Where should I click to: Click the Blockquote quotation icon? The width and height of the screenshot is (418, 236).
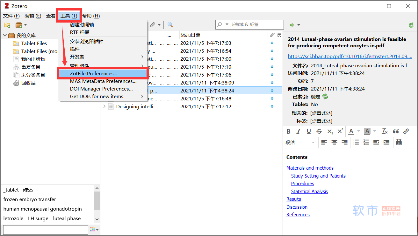point(396,131)
